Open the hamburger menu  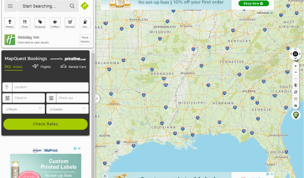[10, 6]
